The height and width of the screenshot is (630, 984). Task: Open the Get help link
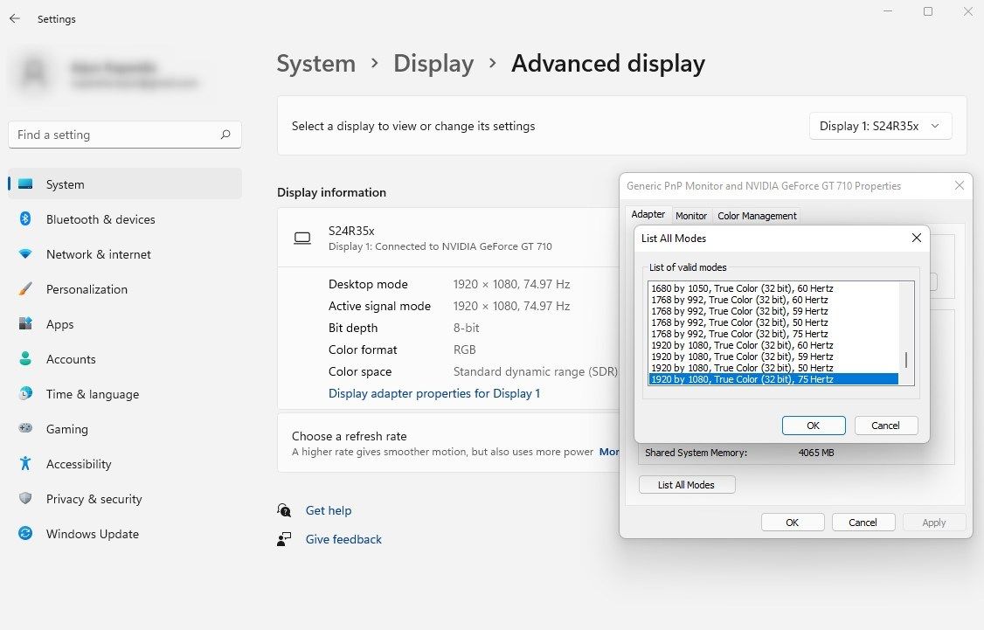point(329,510)
